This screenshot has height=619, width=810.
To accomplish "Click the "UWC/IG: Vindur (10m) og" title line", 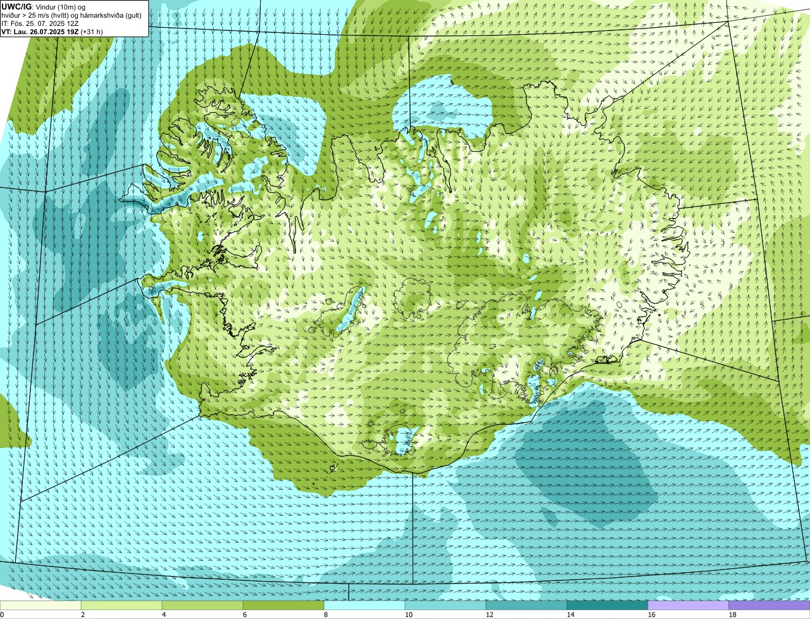I will click(x=44, y=6).
